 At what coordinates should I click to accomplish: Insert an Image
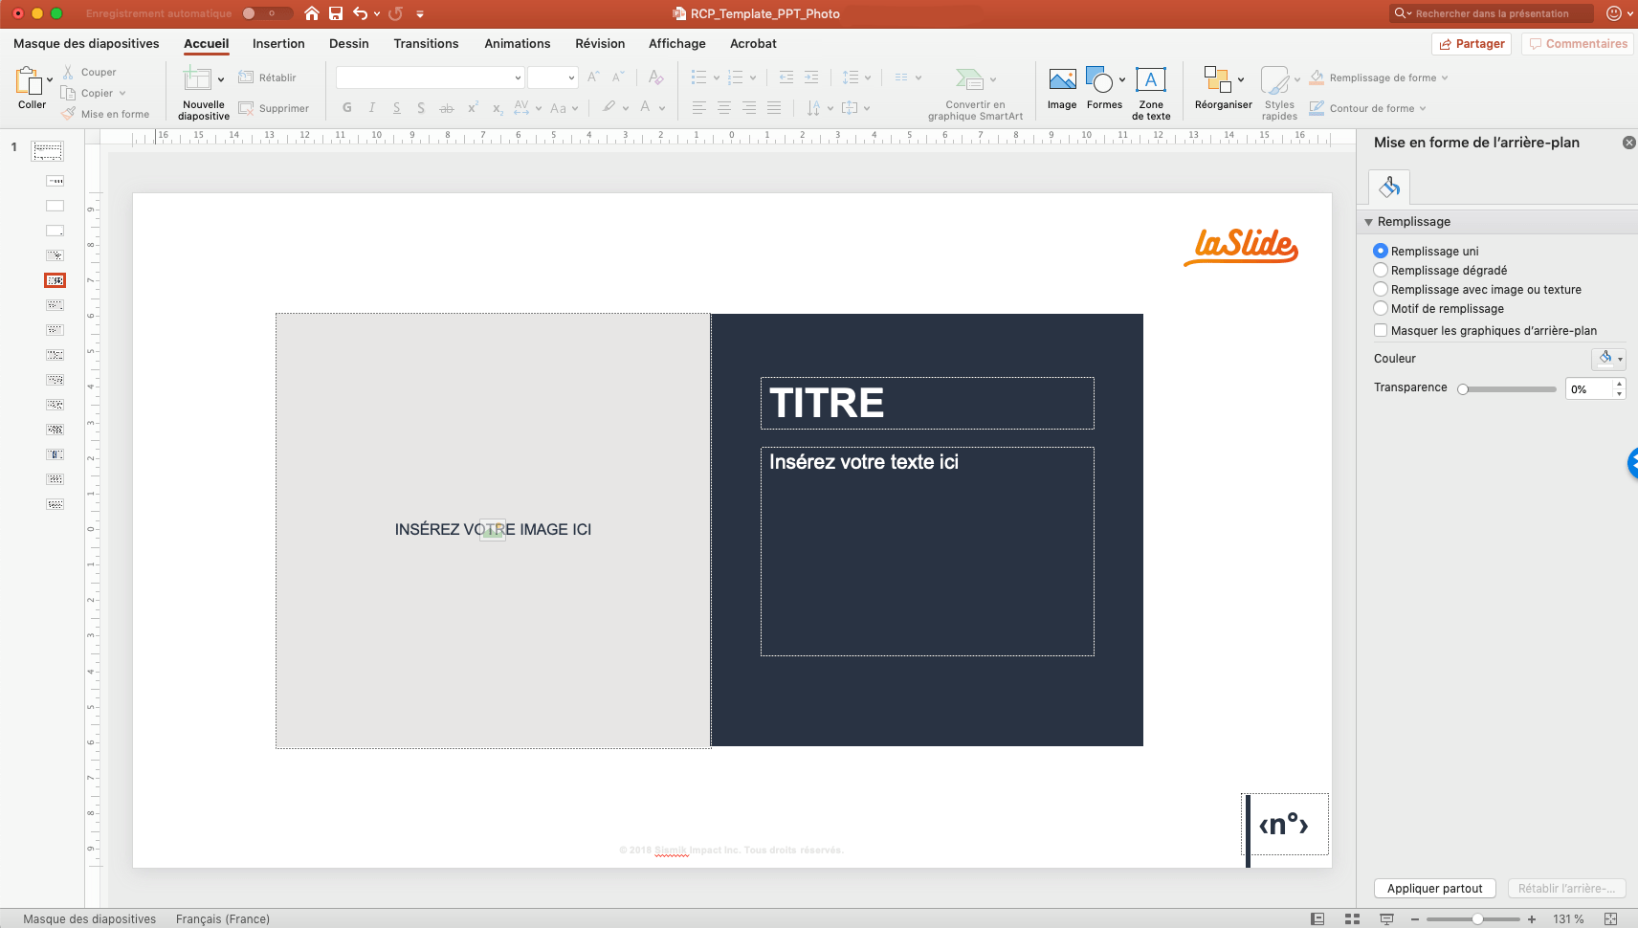click(1062, 89)
